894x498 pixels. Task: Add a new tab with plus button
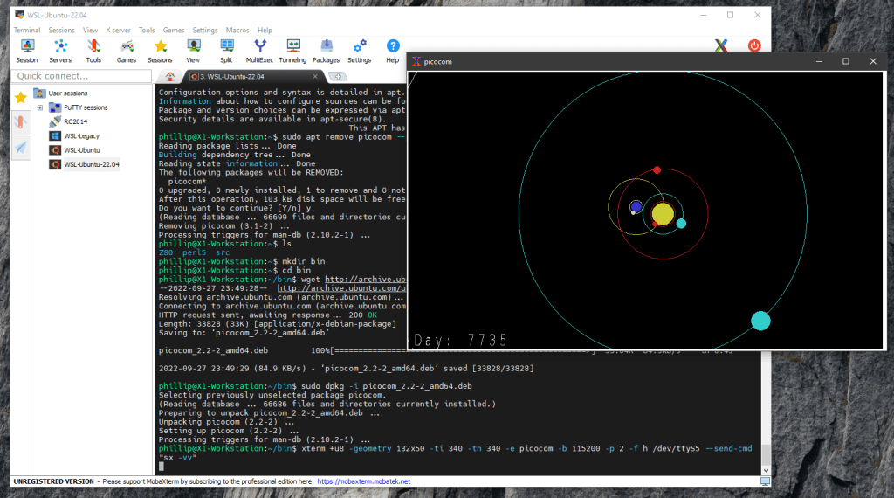click(x=338, y=77)
